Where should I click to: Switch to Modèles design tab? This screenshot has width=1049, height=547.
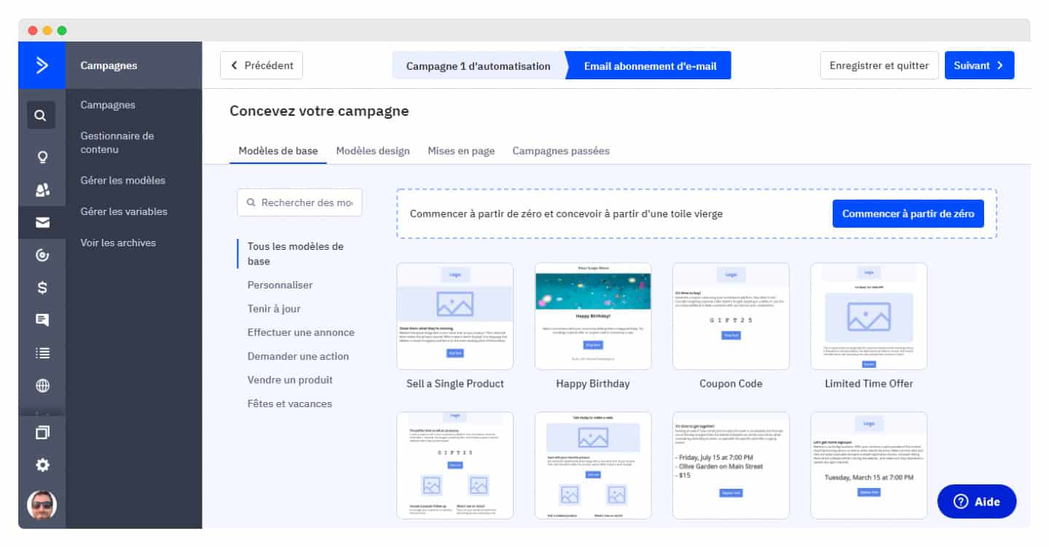(373, 151)
